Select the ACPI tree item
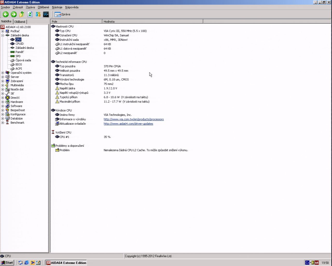Image resolution: width=332 pixels, height=266 pixels. point(19,69)
